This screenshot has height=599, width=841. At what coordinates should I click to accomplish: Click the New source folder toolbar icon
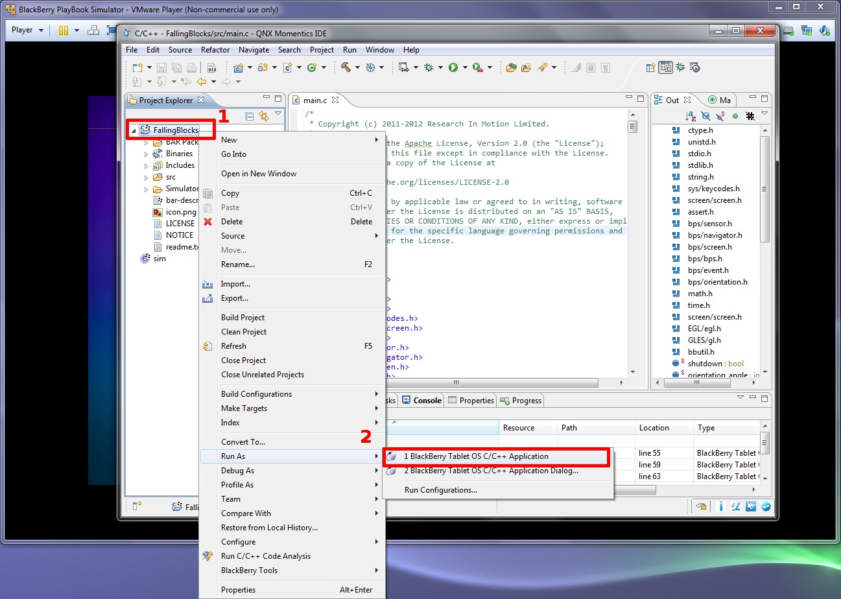point(263,67)
